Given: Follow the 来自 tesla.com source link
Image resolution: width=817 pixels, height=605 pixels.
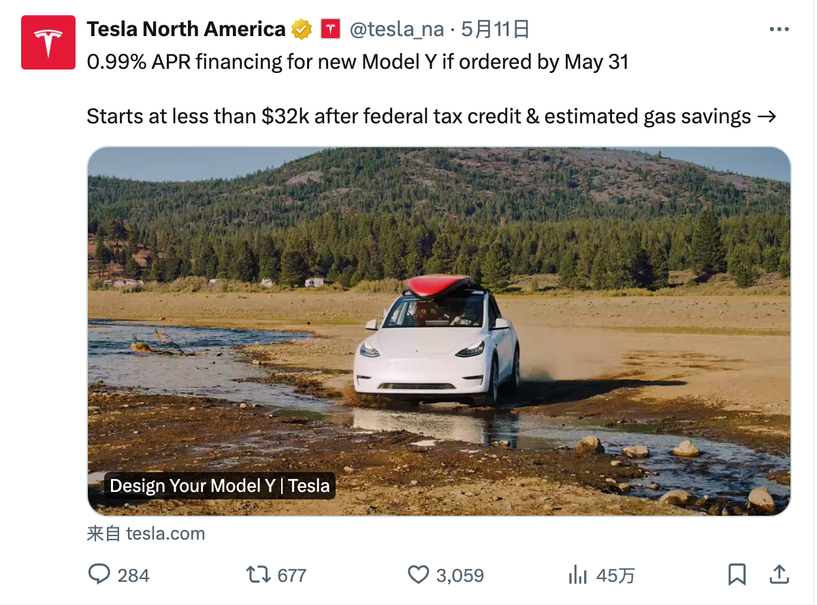Looking at the screenshot, I should point(146,533).
